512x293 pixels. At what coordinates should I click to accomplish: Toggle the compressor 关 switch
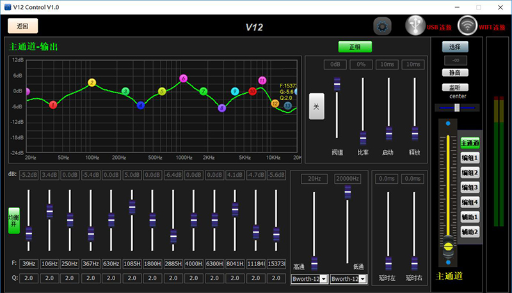(x=316, y=107)
